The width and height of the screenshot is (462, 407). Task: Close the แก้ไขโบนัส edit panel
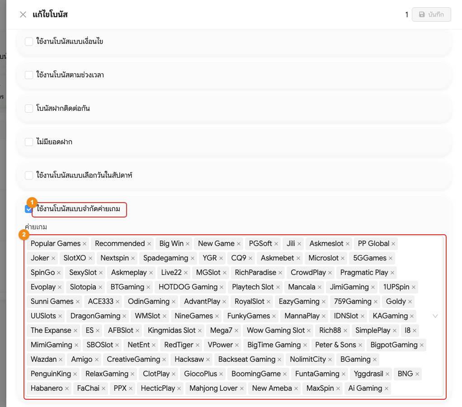[23, 14]
